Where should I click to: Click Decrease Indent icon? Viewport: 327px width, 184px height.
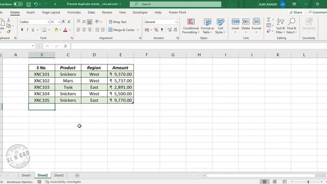pos(97,30)
